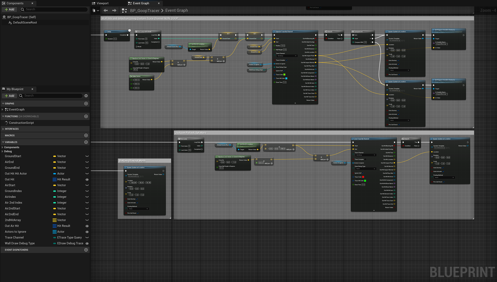Click the Actors to Ignore array type icon
The image size is (497, 282).
[54, 232]
